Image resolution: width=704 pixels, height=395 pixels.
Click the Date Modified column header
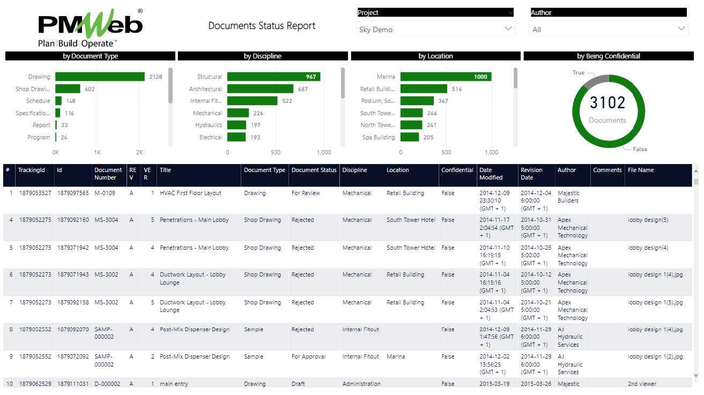click(x=491, y=174)
